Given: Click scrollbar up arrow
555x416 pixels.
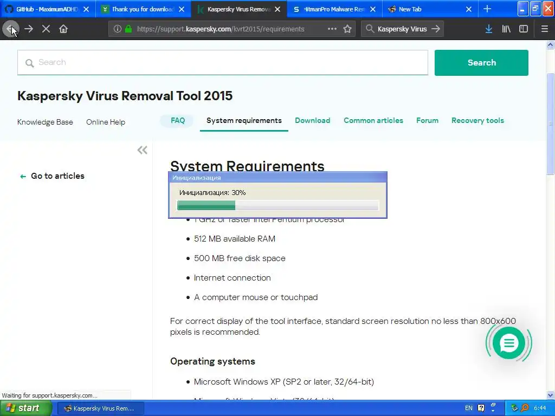Looking at the screenshot, I should pyautogui.click(x=550, y=45).
